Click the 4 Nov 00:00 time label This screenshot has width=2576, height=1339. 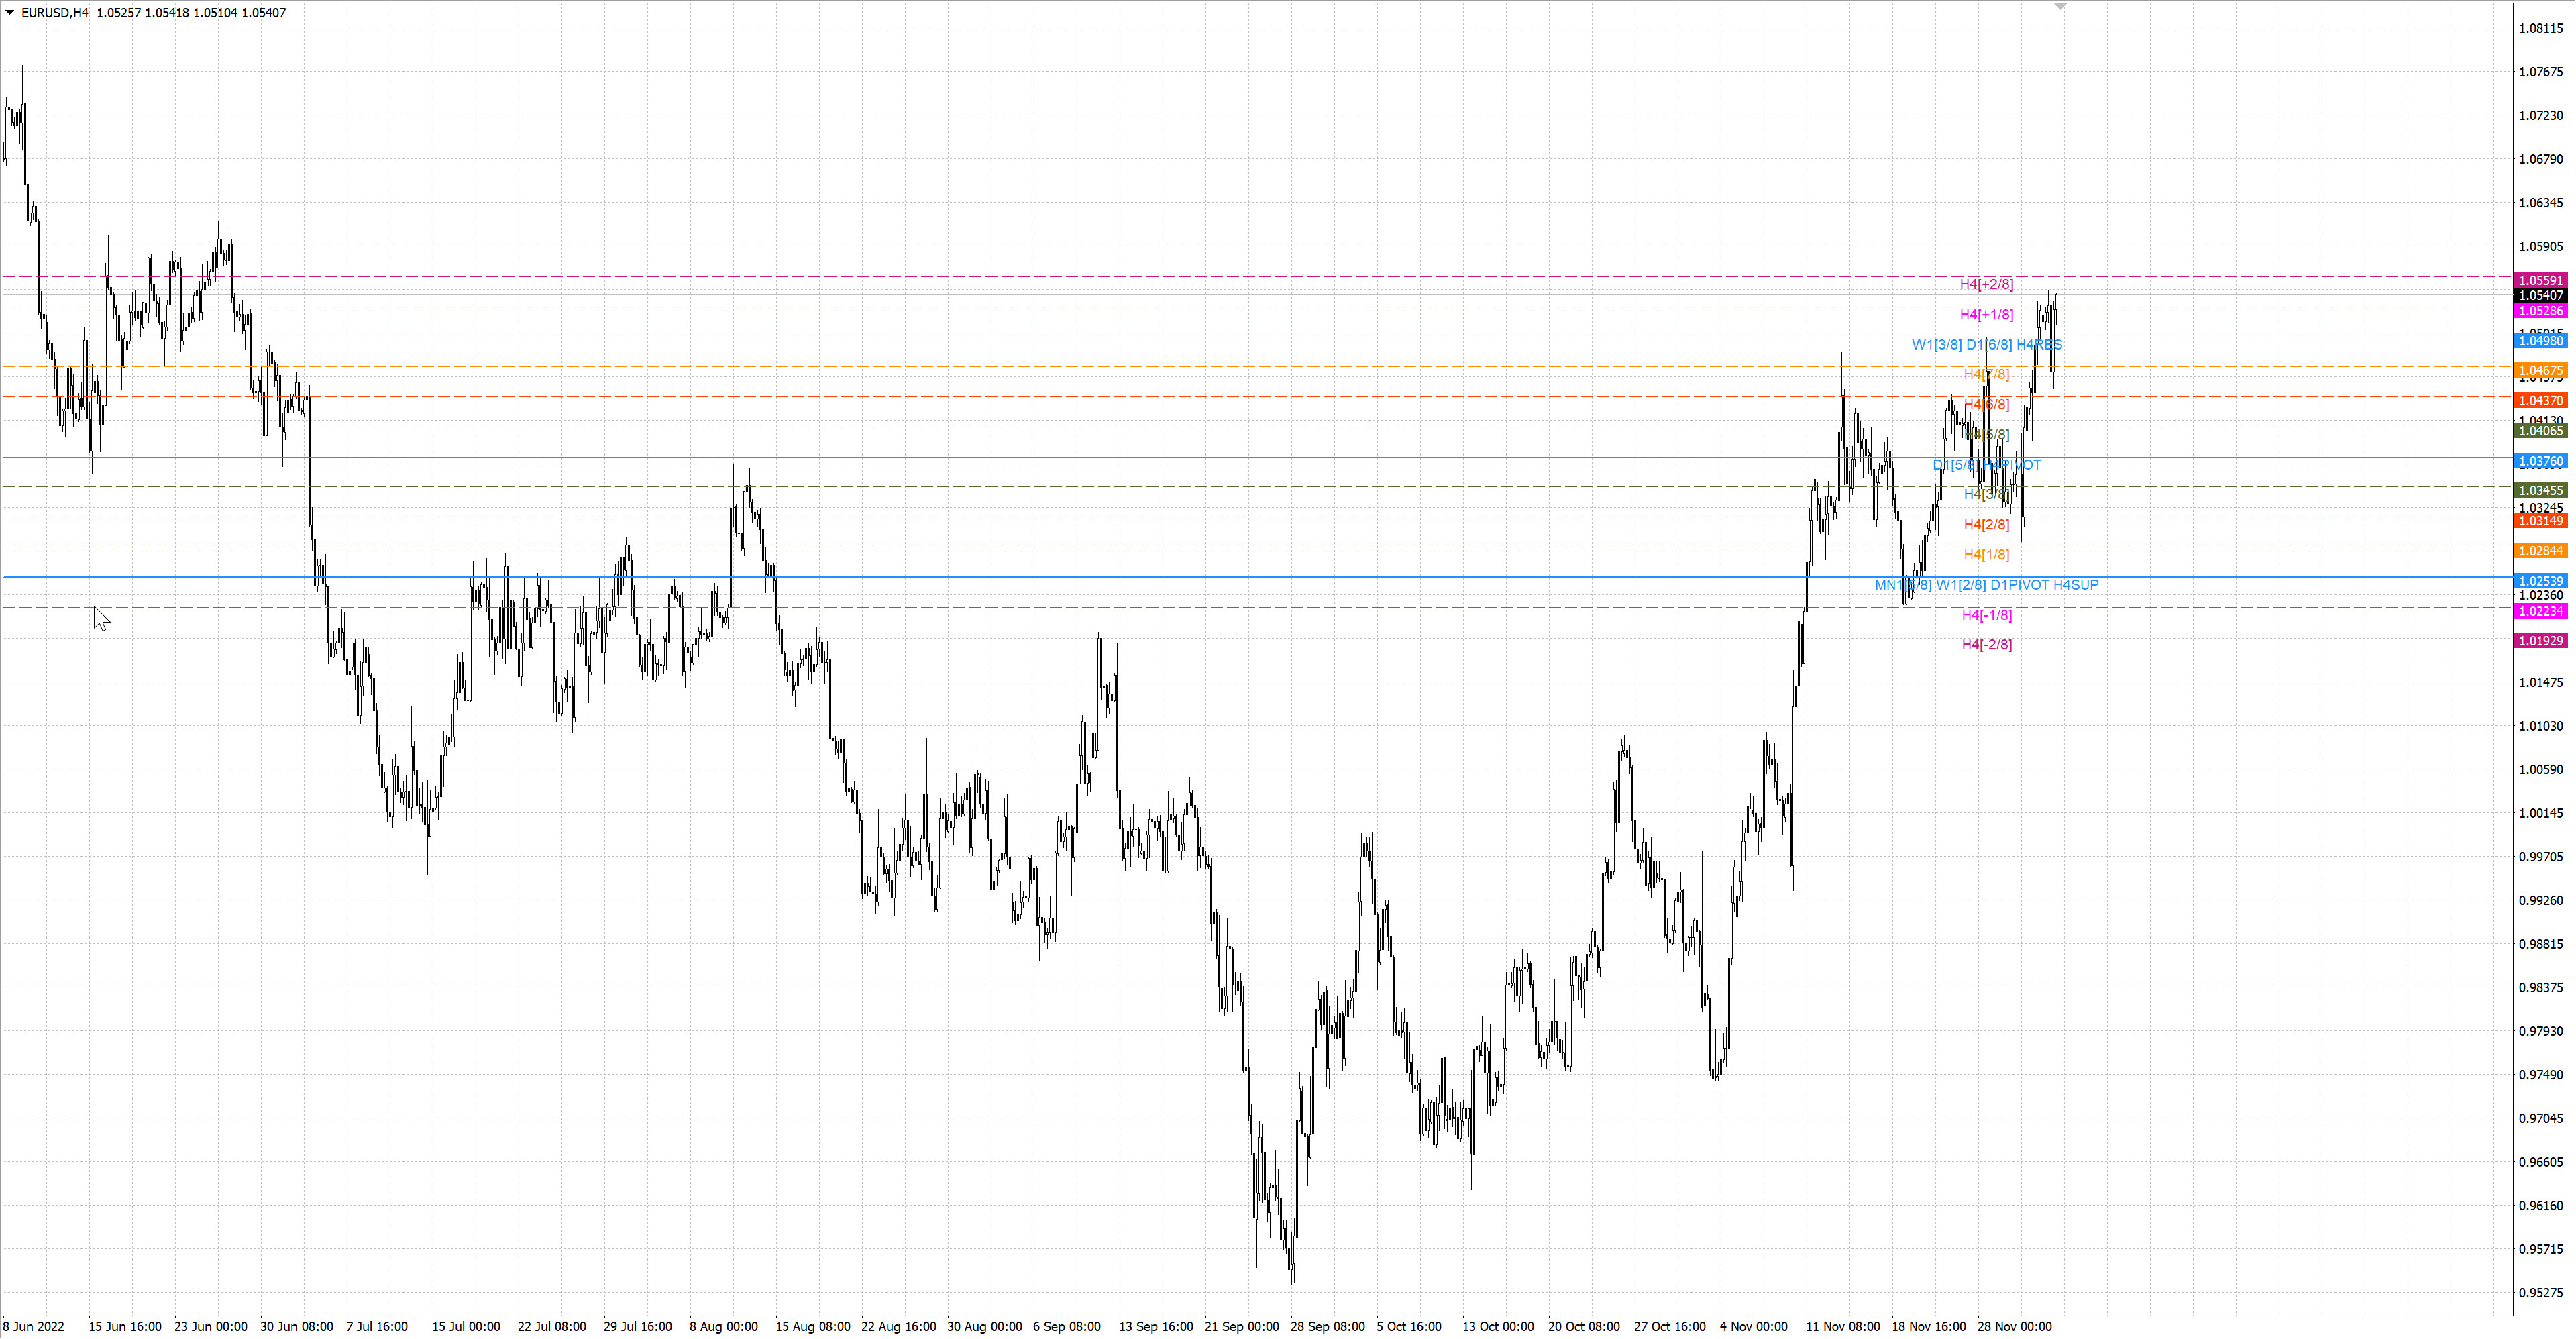[x=1754, y=1327]
